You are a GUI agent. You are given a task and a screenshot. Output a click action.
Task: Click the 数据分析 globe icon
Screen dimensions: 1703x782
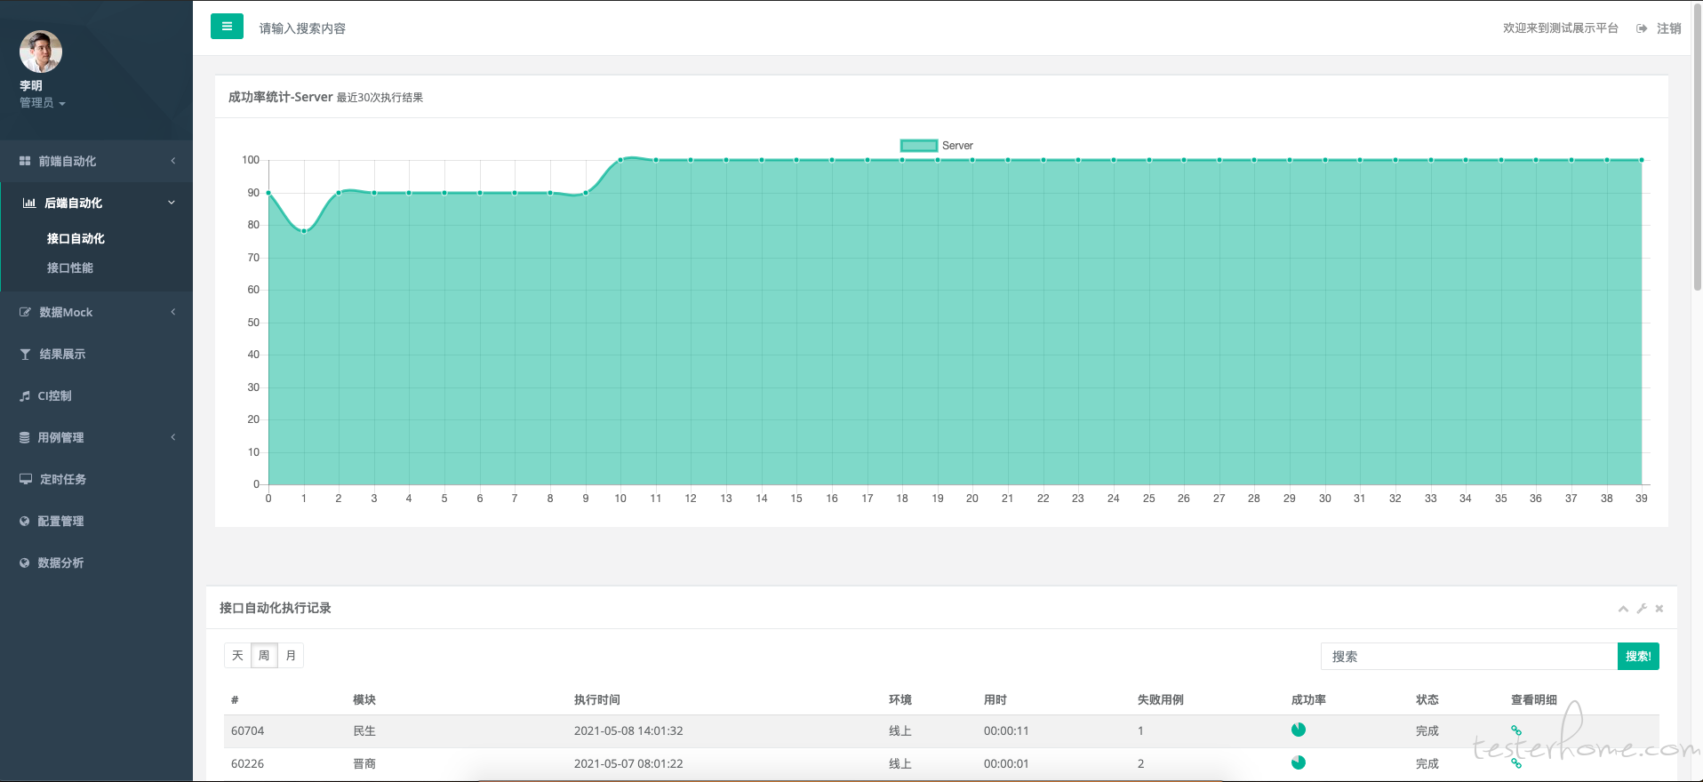click(25, 563)
